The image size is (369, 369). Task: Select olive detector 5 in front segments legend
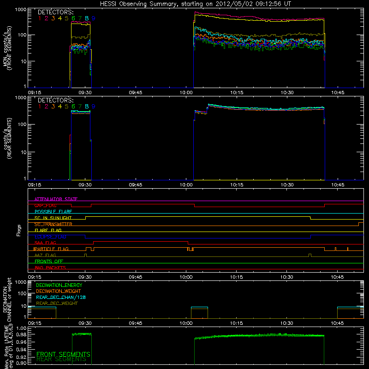(66, 18)
